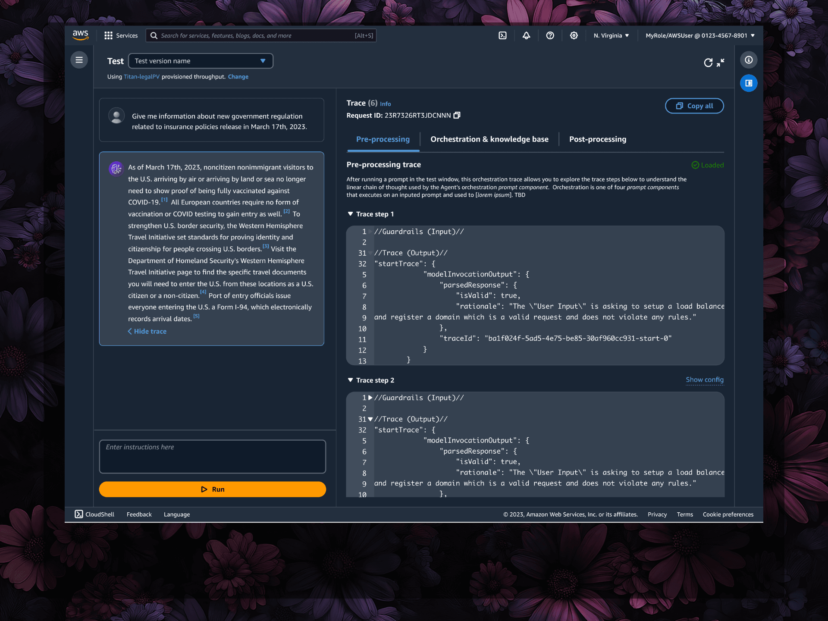The height and width of the screenshot is (621, 828).
Task: Click citation [5] in agent response
Action: pos(196,316)
